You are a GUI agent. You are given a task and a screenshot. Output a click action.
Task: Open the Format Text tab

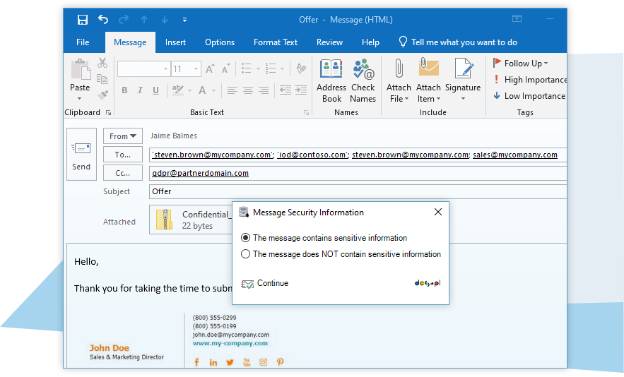click(276, 42)
